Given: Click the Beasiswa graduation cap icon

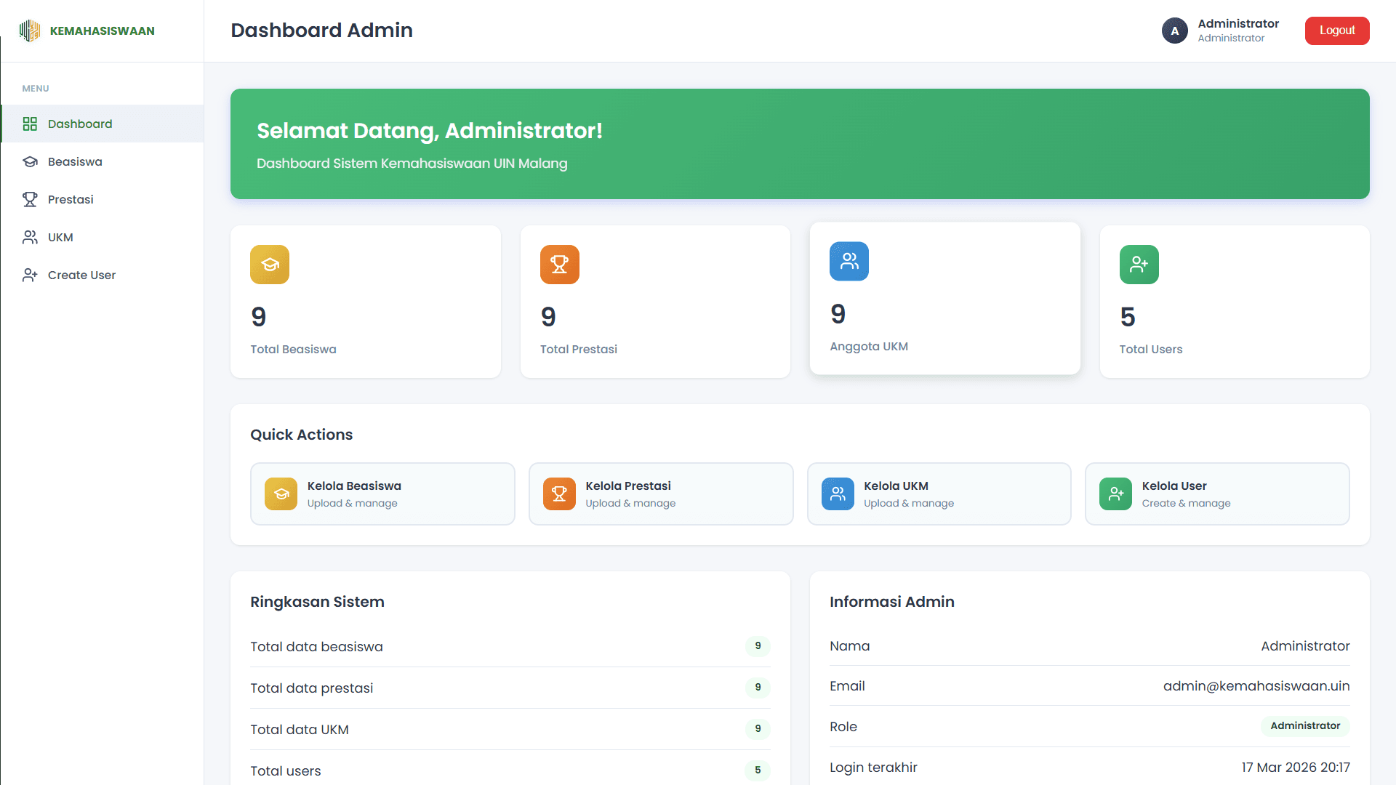Looking at the screenshot, I should tap(30, 161).
